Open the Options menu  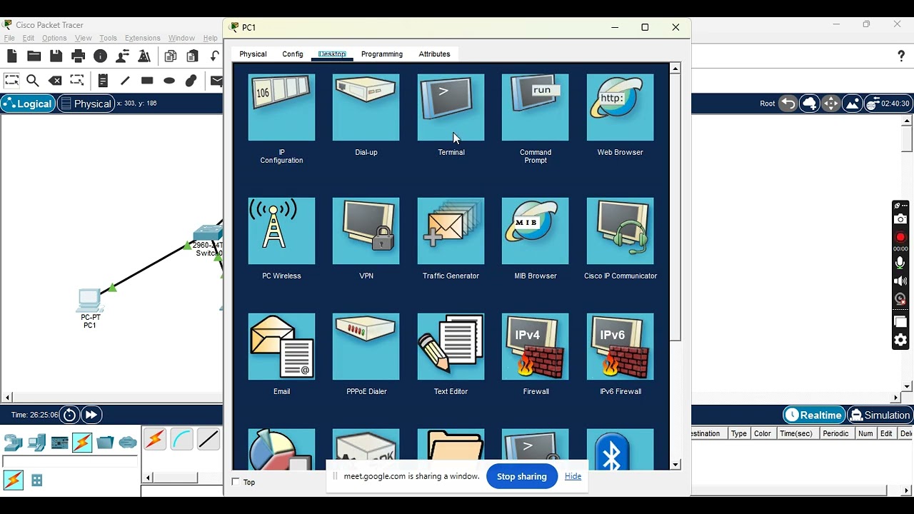[x=54, y=38]
